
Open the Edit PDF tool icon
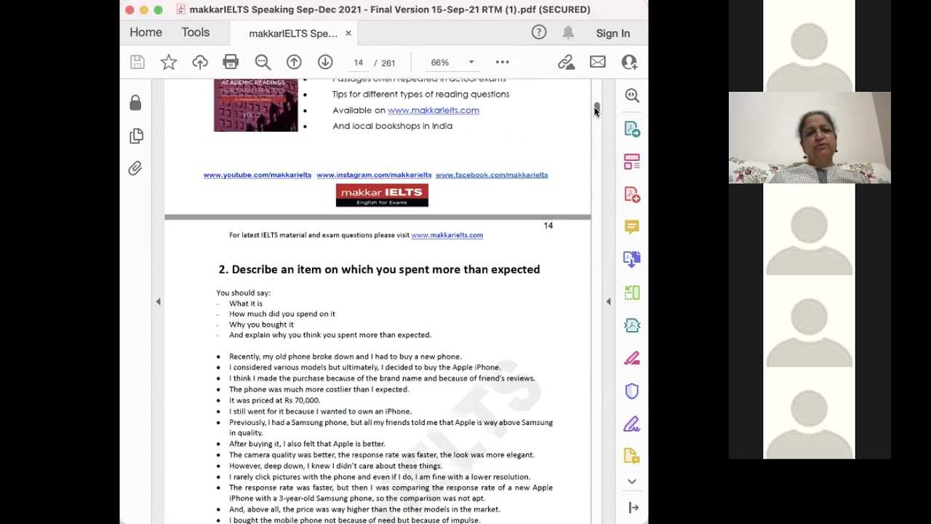[x=632, y=162]
